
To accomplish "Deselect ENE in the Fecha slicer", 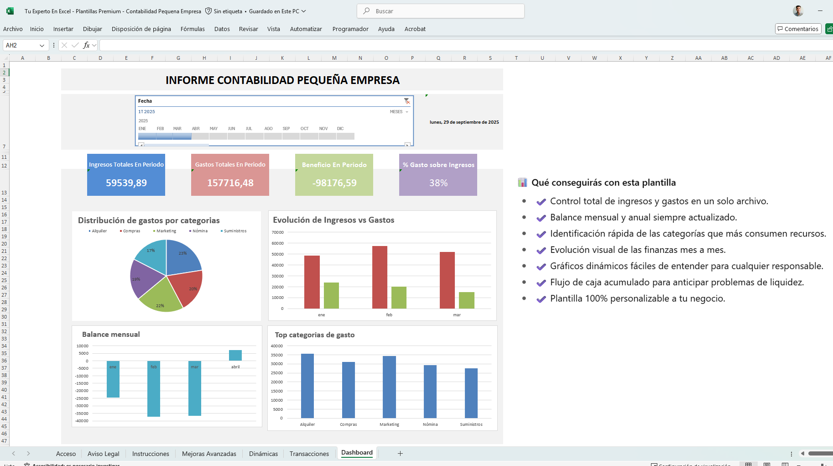I will [x=147, y=136].
